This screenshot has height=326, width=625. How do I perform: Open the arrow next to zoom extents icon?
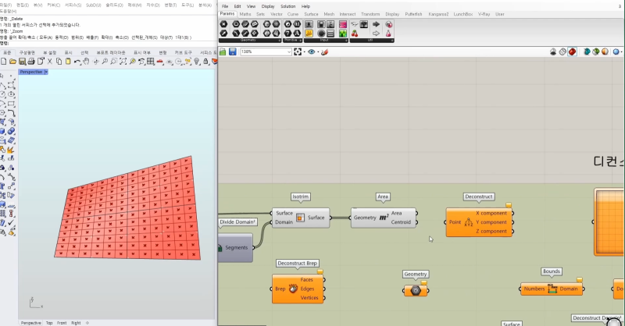click(304, 52)
